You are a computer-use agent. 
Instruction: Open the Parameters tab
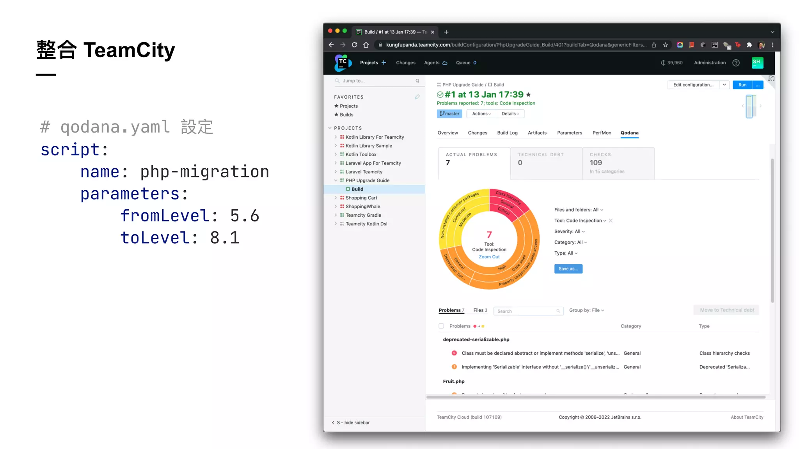[x=570, y=133]
